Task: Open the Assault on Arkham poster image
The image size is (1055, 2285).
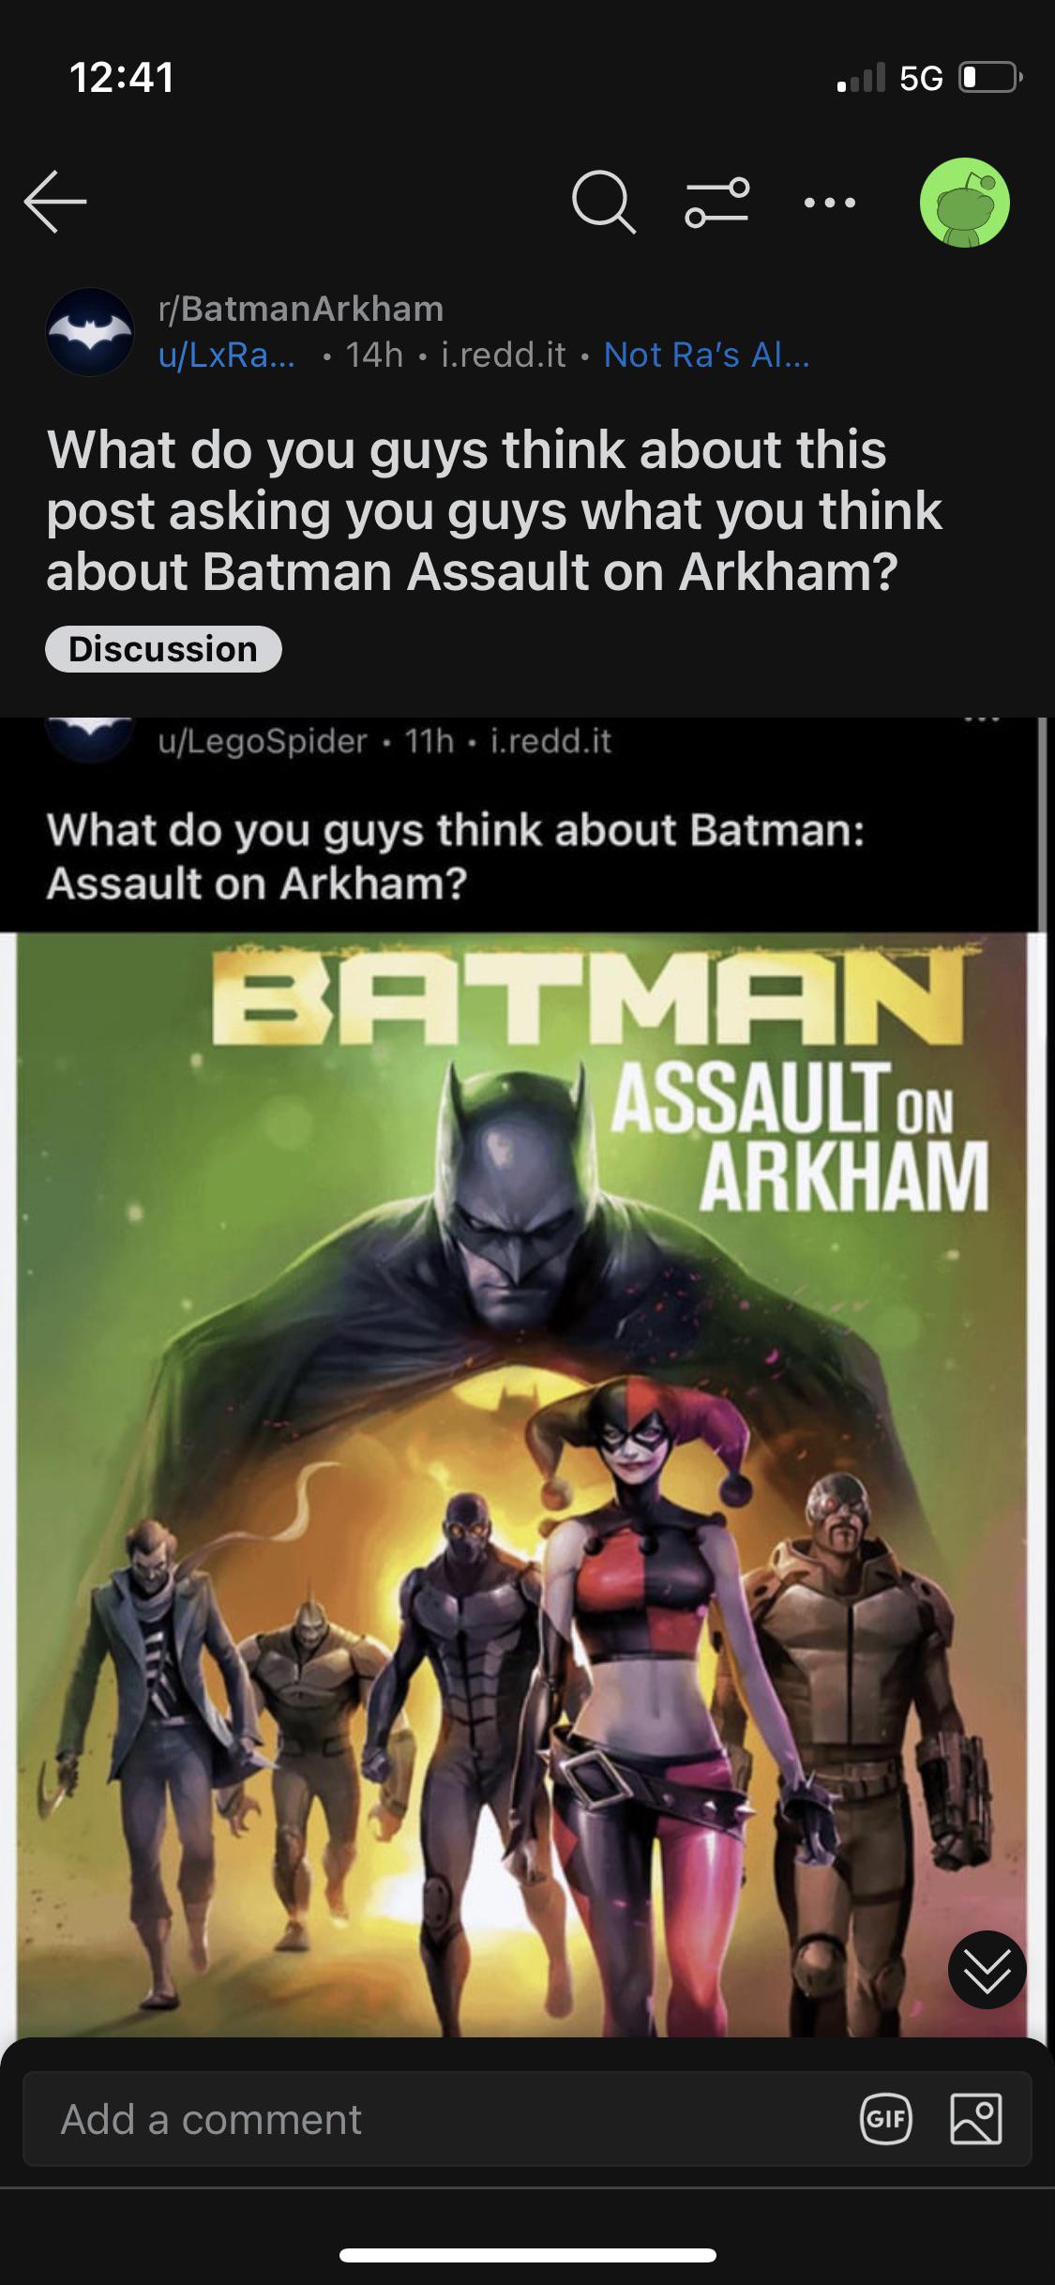Action: [520, 1483]
